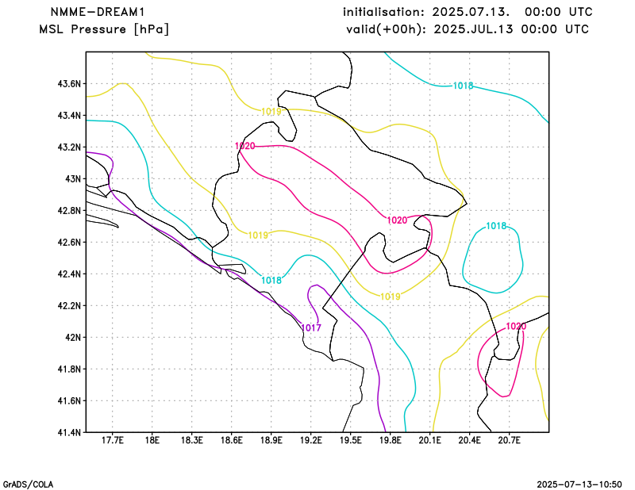Click the pink 1020 label near 43.2N
635x490 pixels.
245,146
